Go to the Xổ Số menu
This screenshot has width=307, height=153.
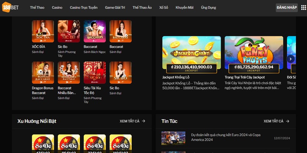point(164,8)
